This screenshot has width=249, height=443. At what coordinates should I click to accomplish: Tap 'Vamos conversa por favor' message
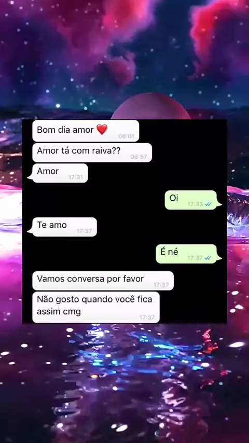103,281
